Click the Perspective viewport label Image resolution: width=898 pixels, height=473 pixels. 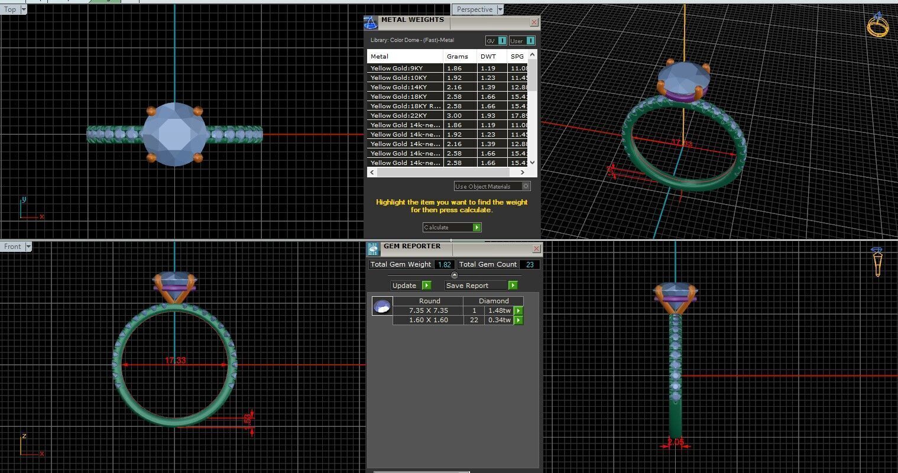(x=474, y=9)
